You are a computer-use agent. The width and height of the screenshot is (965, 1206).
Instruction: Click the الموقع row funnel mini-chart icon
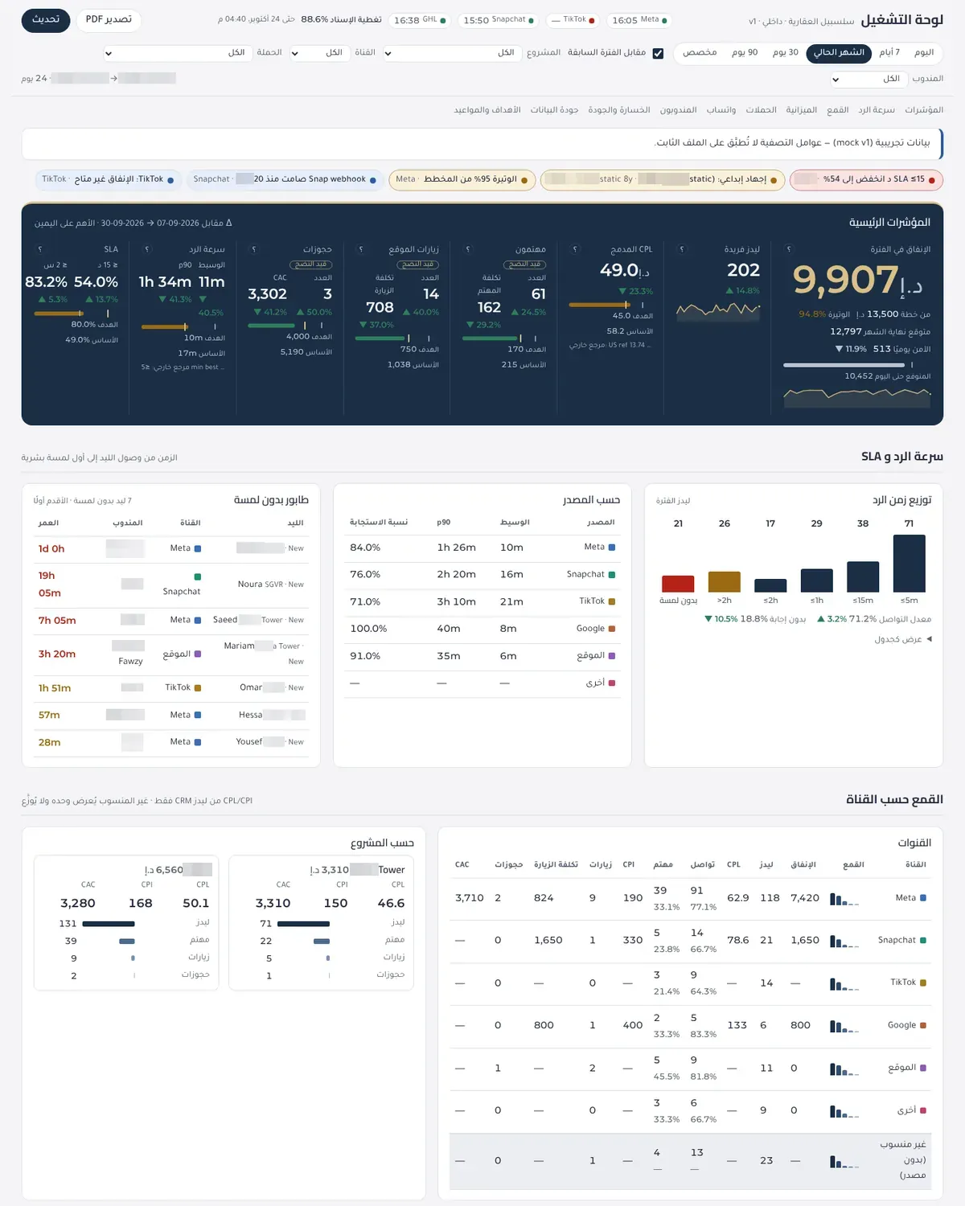tap(844, 1069)
